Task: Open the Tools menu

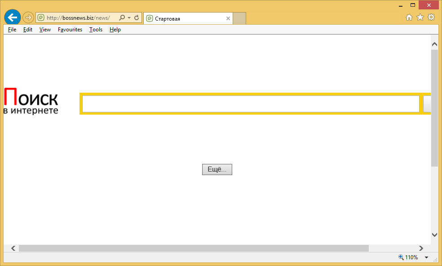Action: tap(96, 30)
